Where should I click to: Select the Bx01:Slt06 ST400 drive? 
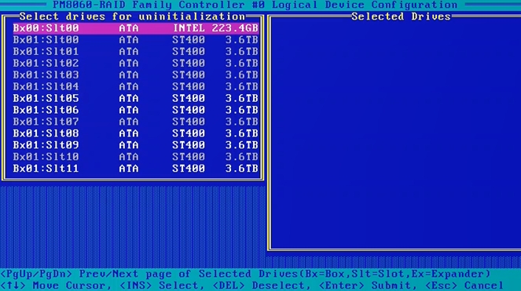136,110
